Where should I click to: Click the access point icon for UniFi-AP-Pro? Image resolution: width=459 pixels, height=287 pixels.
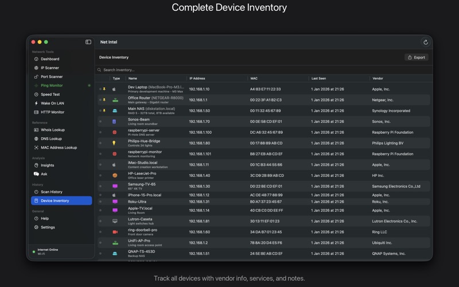[115, 243]
